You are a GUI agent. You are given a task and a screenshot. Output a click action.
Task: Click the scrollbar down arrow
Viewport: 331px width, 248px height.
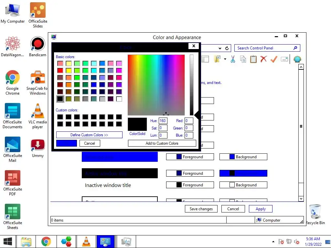pyautogui.click(x=301, y=199)
